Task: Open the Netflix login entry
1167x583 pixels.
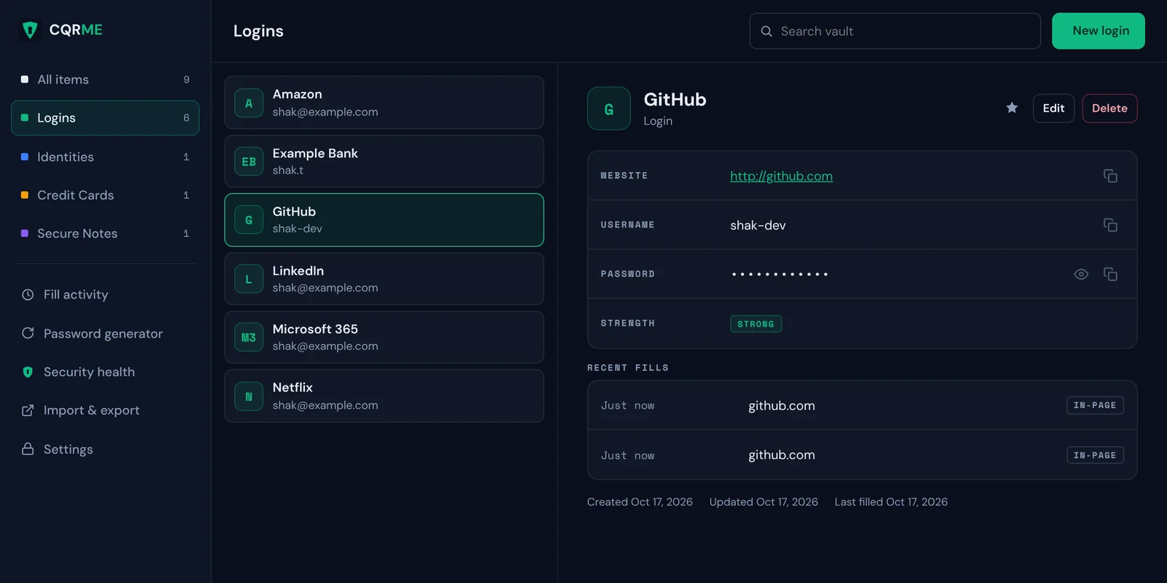Action: 384,396
